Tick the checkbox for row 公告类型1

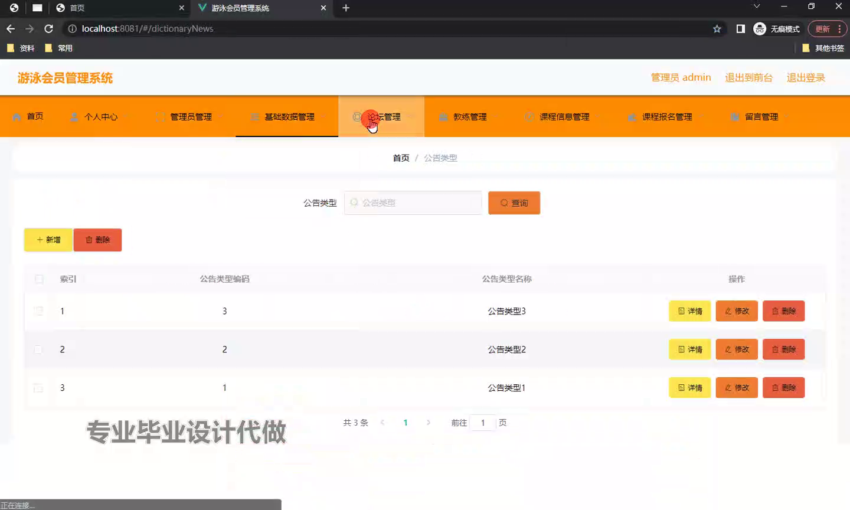39,388
